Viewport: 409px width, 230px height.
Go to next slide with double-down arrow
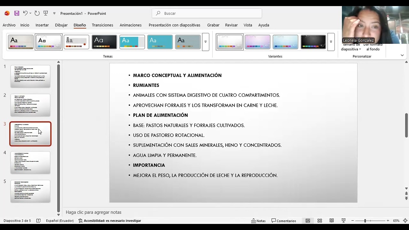point(406,198)
